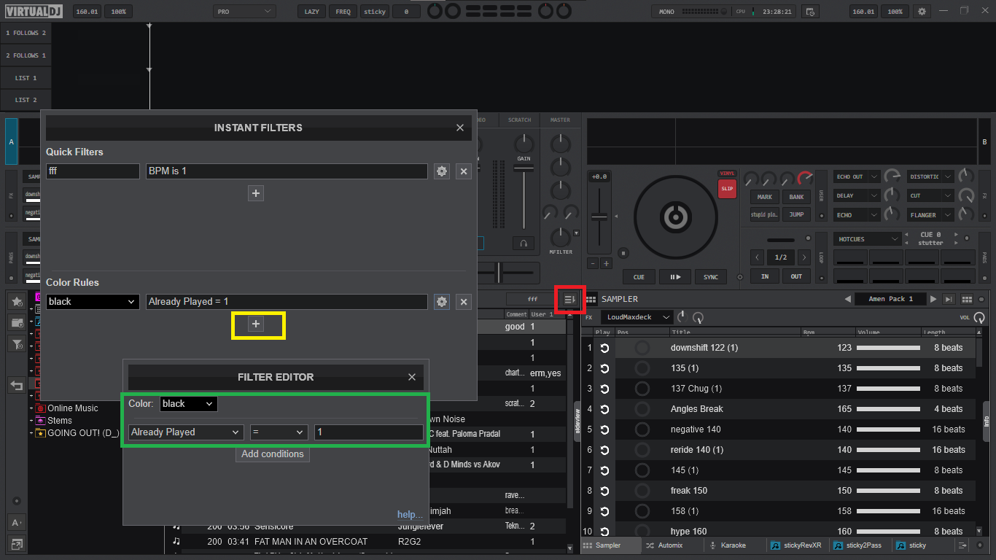This screenshot has height=560, width=996.
Task: Toggle the FREQ button in top bar
Action: [x=343, y=12]
